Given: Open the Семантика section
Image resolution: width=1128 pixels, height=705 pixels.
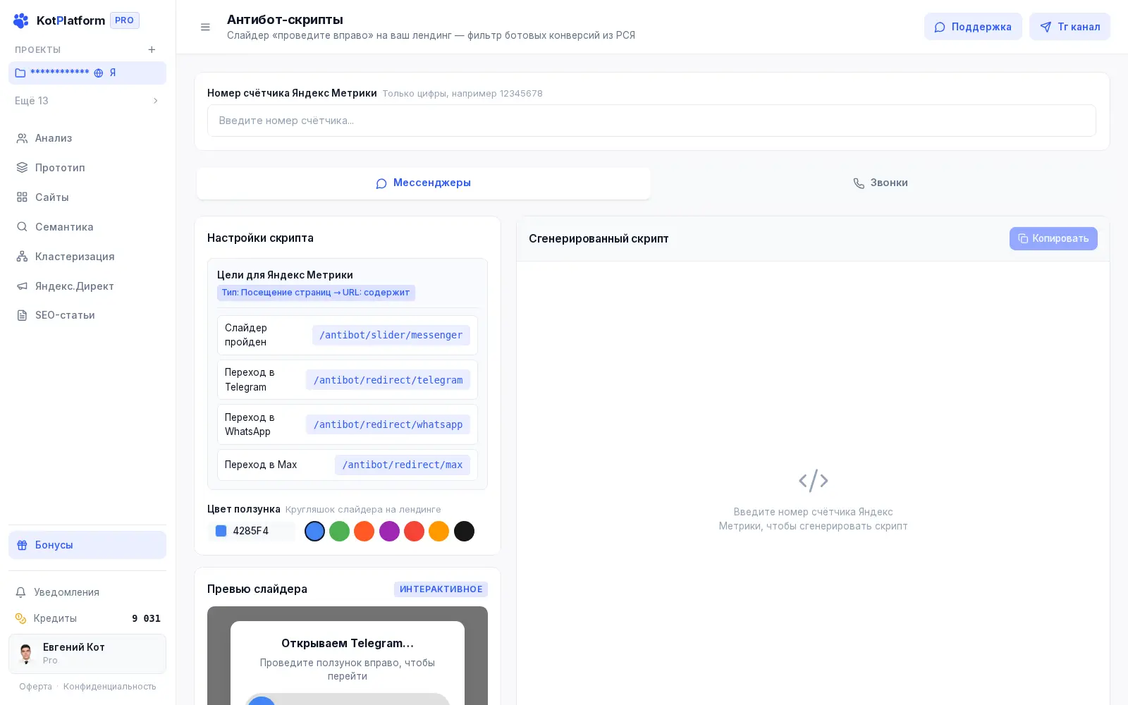Looking at the screenshot, I should (87, 227).
